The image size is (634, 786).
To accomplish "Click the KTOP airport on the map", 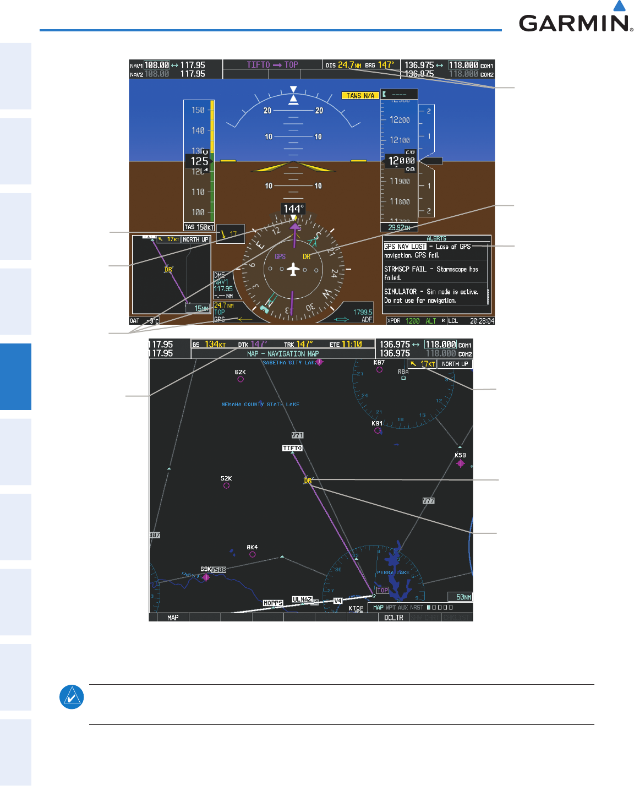I will 356,609.
